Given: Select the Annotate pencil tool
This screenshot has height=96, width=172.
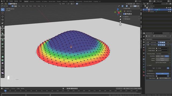Looking at the screenshot, I should pyautogui.click(x=2, y=30).
